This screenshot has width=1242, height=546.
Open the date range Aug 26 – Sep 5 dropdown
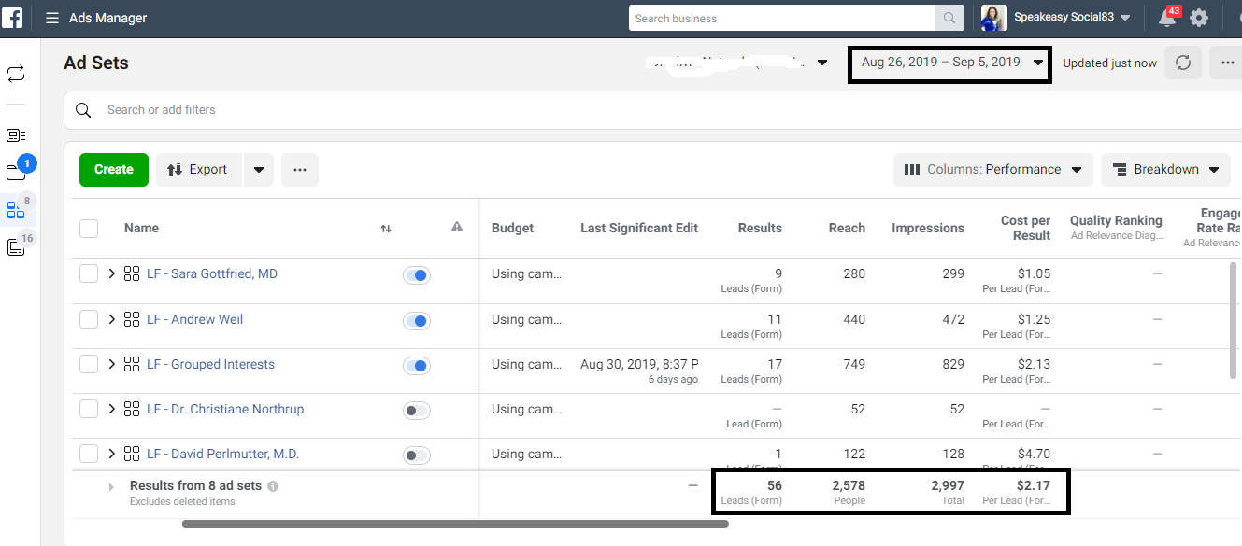(x=951, y=63)
